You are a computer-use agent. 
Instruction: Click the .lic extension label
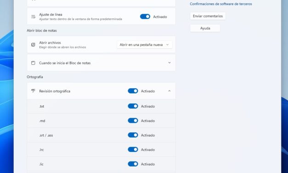point(41,164)
